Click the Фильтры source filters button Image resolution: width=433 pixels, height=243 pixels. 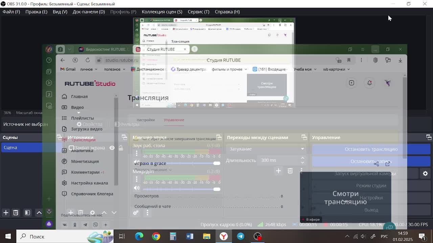pos(127,124)
